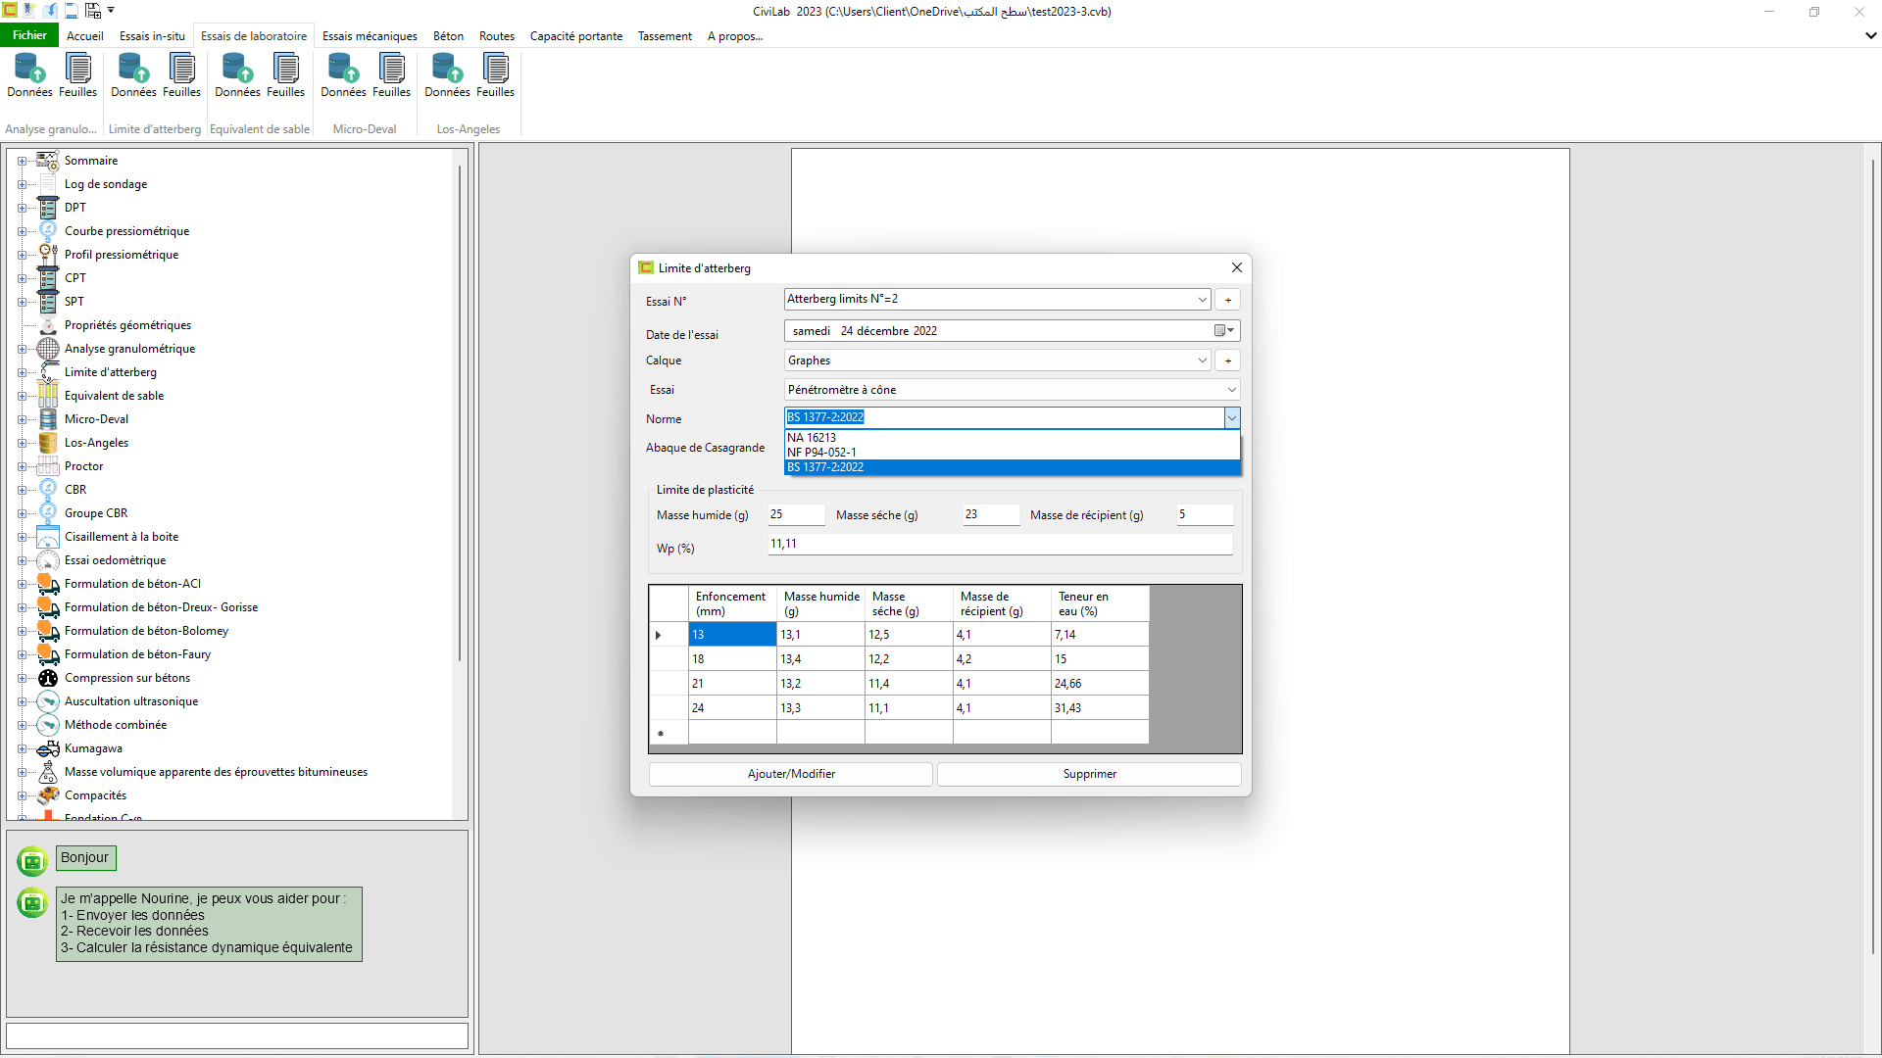Open Données for Los-Angeles group
Image resolution: width=1882 pixels, height=1058 pixels.
click(x=447, y=75)
